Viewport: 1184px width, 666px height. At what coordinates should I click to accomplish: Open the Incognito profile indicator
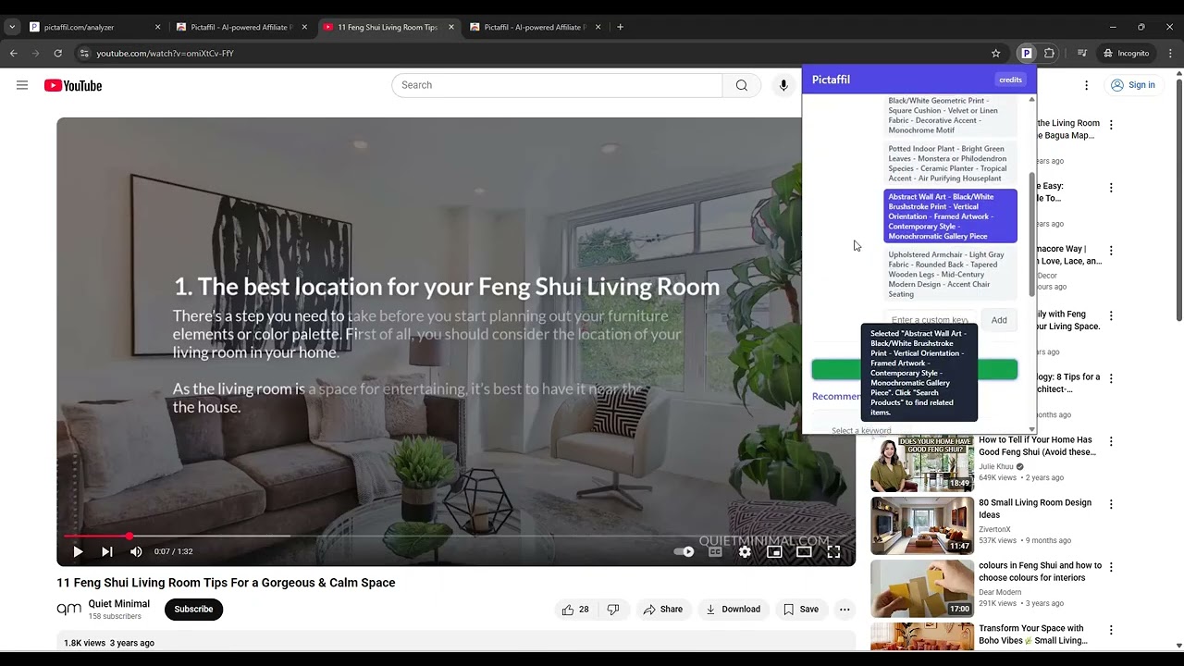pos(1125,54)
